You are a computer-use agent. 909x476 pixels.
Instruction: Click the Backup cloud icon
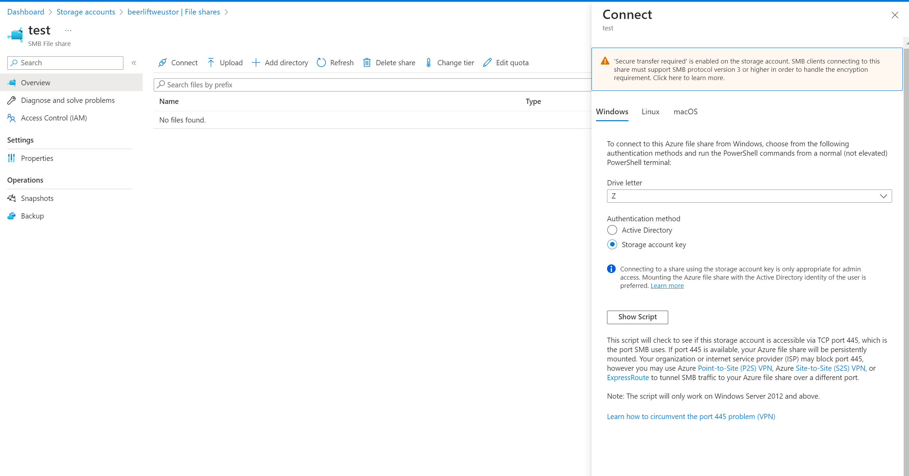12,216
